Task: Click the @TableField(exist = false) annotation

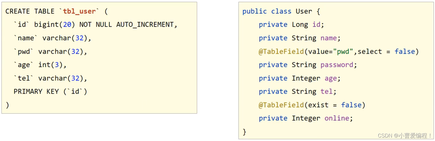Action: tap(312, 105)
